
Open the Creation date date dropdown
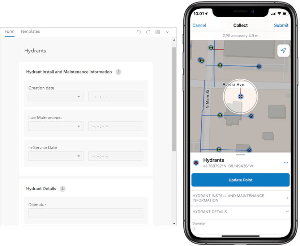tap(56, 97)
